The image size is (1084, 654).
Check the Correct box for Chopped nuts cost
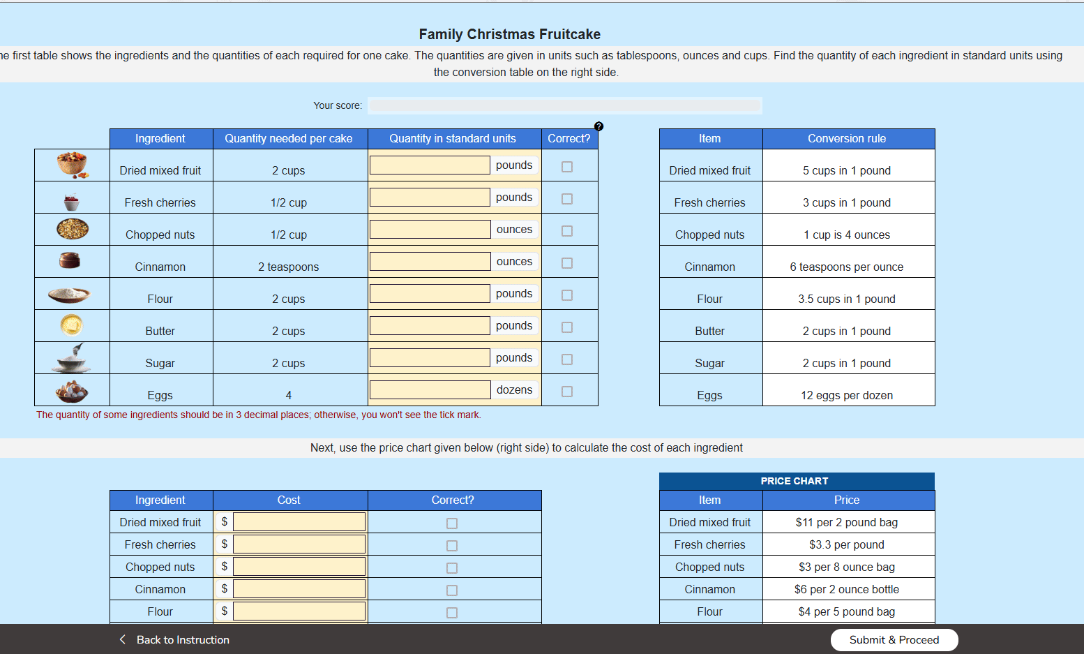coord(452,567)
